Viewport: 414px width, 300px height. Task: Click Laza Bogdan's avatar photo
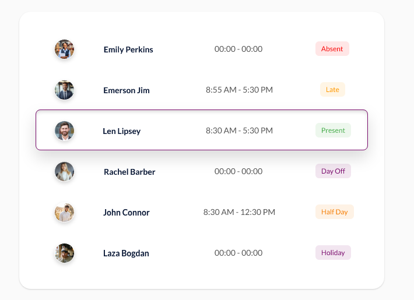click(64, 253)
